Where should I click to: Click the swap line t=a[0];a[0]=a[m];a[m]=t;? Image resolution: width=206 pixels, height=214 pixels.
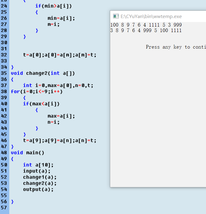(60, 55)
